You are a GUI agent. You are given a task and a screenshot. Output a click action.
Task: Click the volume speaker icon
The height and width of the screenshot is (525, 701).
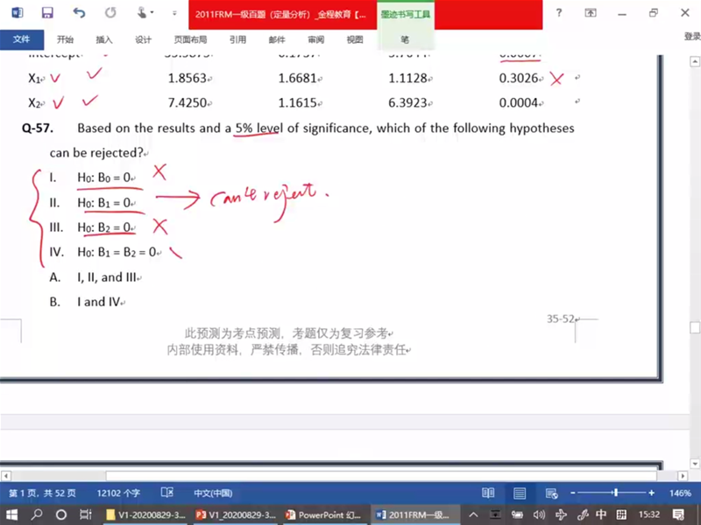tap(539, 514)
